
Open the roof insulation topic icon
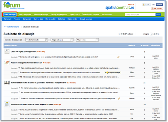pyautogui.click(x=7, y=104)
